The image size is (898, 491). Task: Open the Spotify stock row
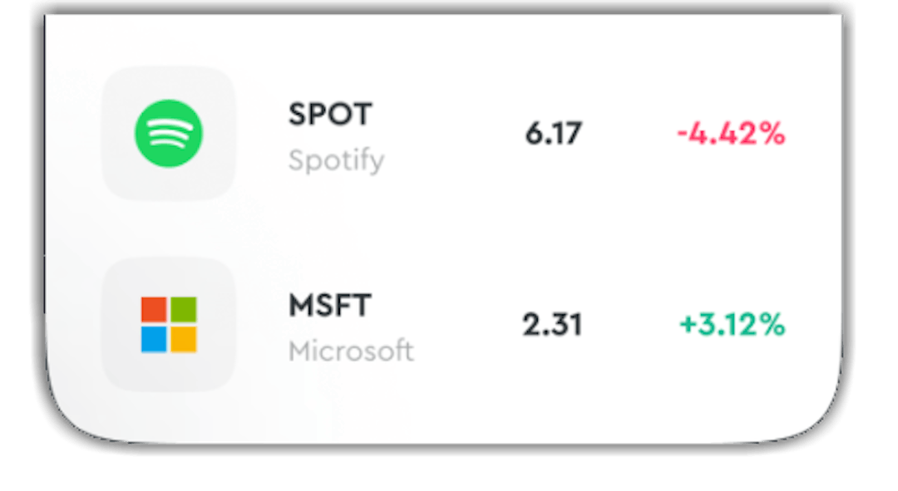444,133
